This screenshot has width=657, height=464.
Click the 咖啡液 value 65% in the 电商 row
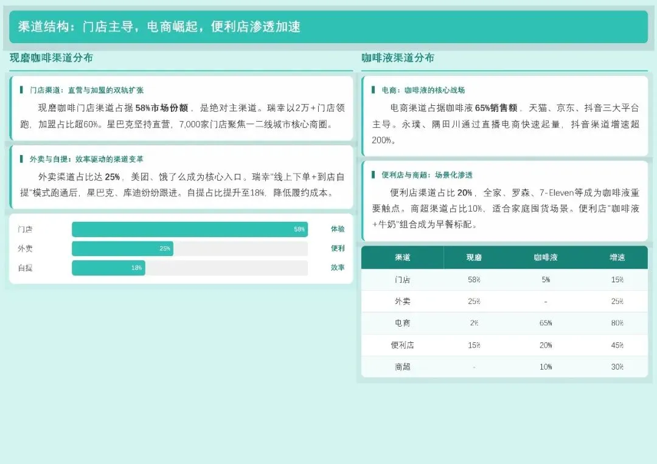pos(546,324)
